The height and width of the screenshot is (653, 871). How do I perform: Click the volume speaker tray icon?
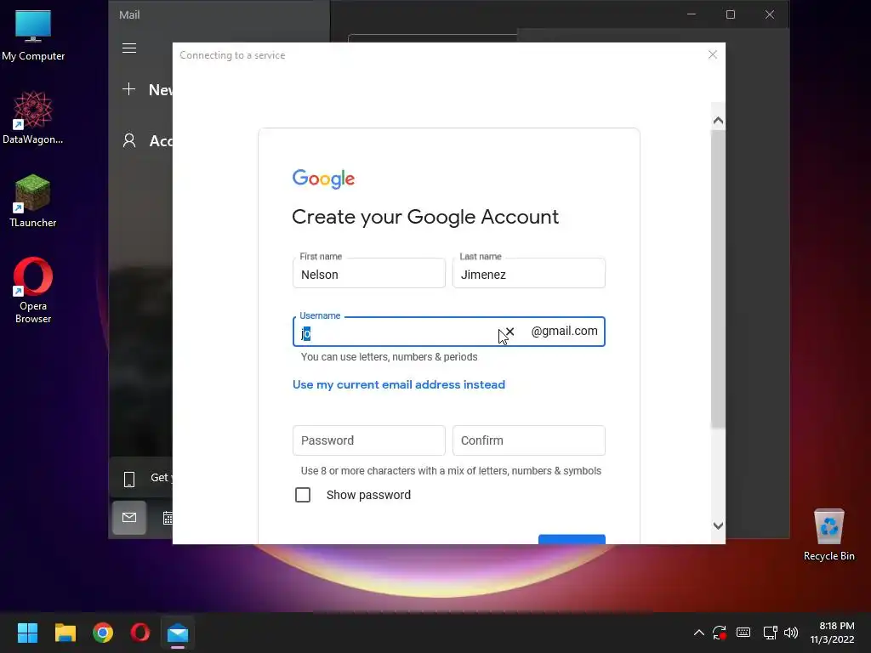(x=791, y=633)
